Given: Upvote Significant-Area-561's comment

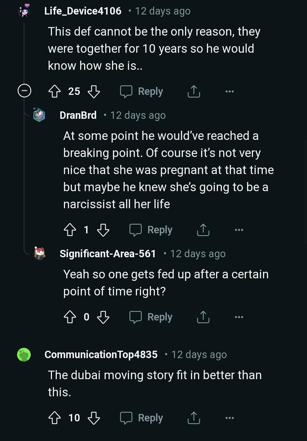Looking at the screenshot, I should (70, 317).
